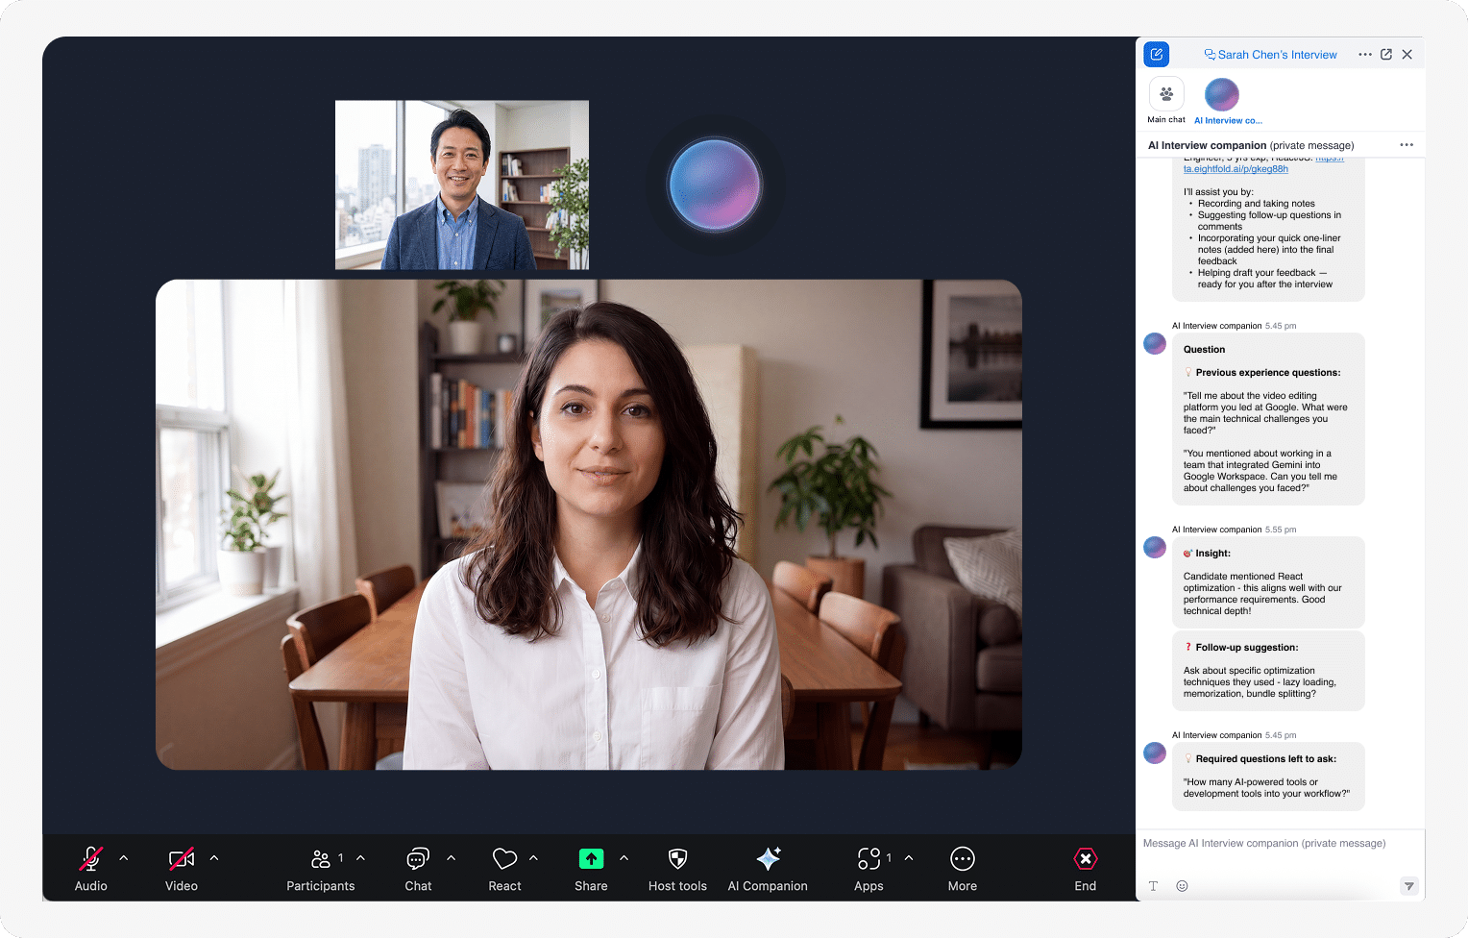Click the More options ellipsis icon
The width and height of the screenshot is (1468, 938).
point(962,858)
